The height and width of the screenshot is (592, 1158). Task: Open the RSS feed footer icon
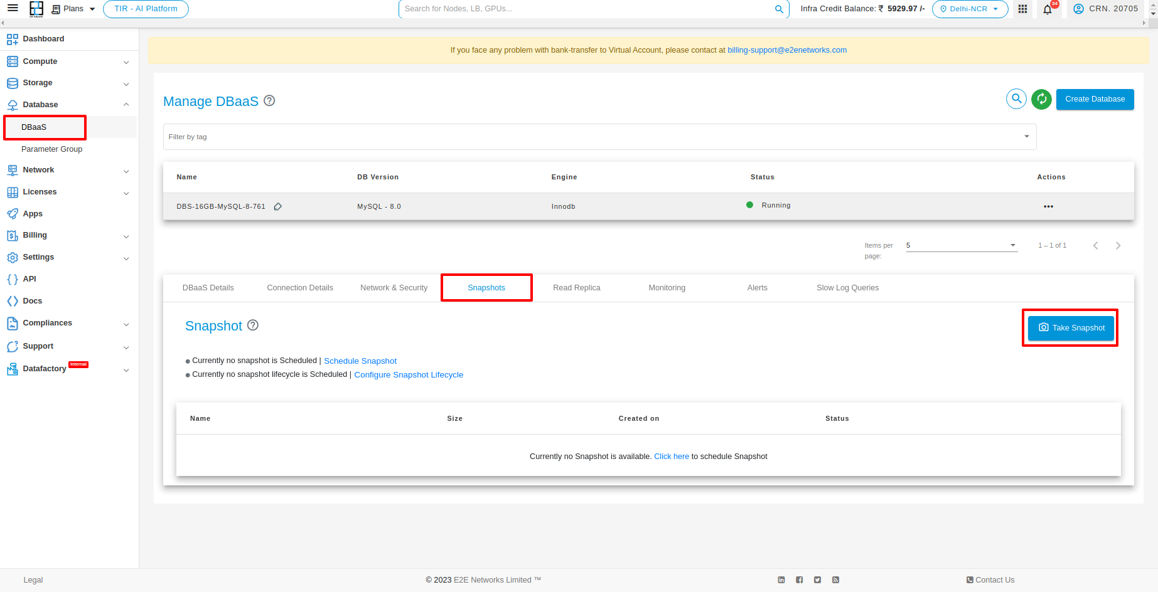pos(835,580)
